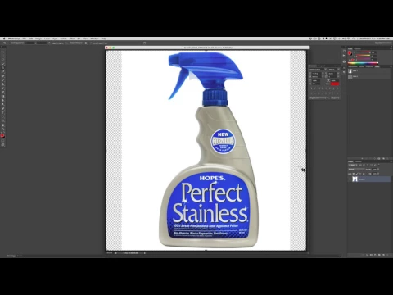This screenshot has height=295, width=393.
Task: Toggle Delete Cropped Pixels checkbox
Action: coord(91,43)
